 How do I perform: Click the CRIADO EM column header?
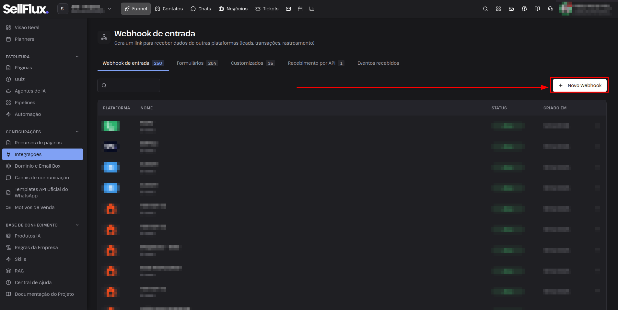tap(555, 108)
